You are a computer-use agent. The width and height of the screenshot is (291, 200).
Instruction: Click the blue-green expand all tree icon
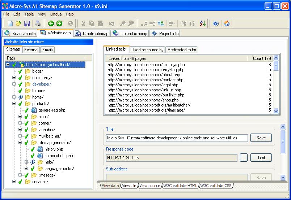[161, 23]
